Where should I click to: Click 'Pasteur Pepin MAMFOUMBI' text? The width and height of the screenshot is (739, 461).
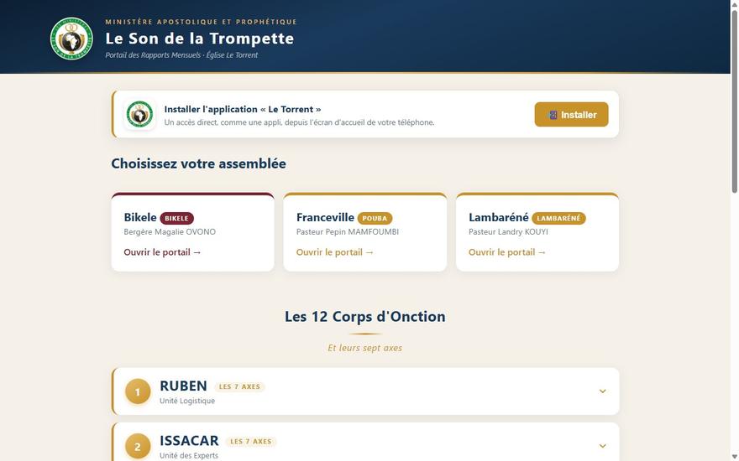pyautogui.click(x=348, y=232)
